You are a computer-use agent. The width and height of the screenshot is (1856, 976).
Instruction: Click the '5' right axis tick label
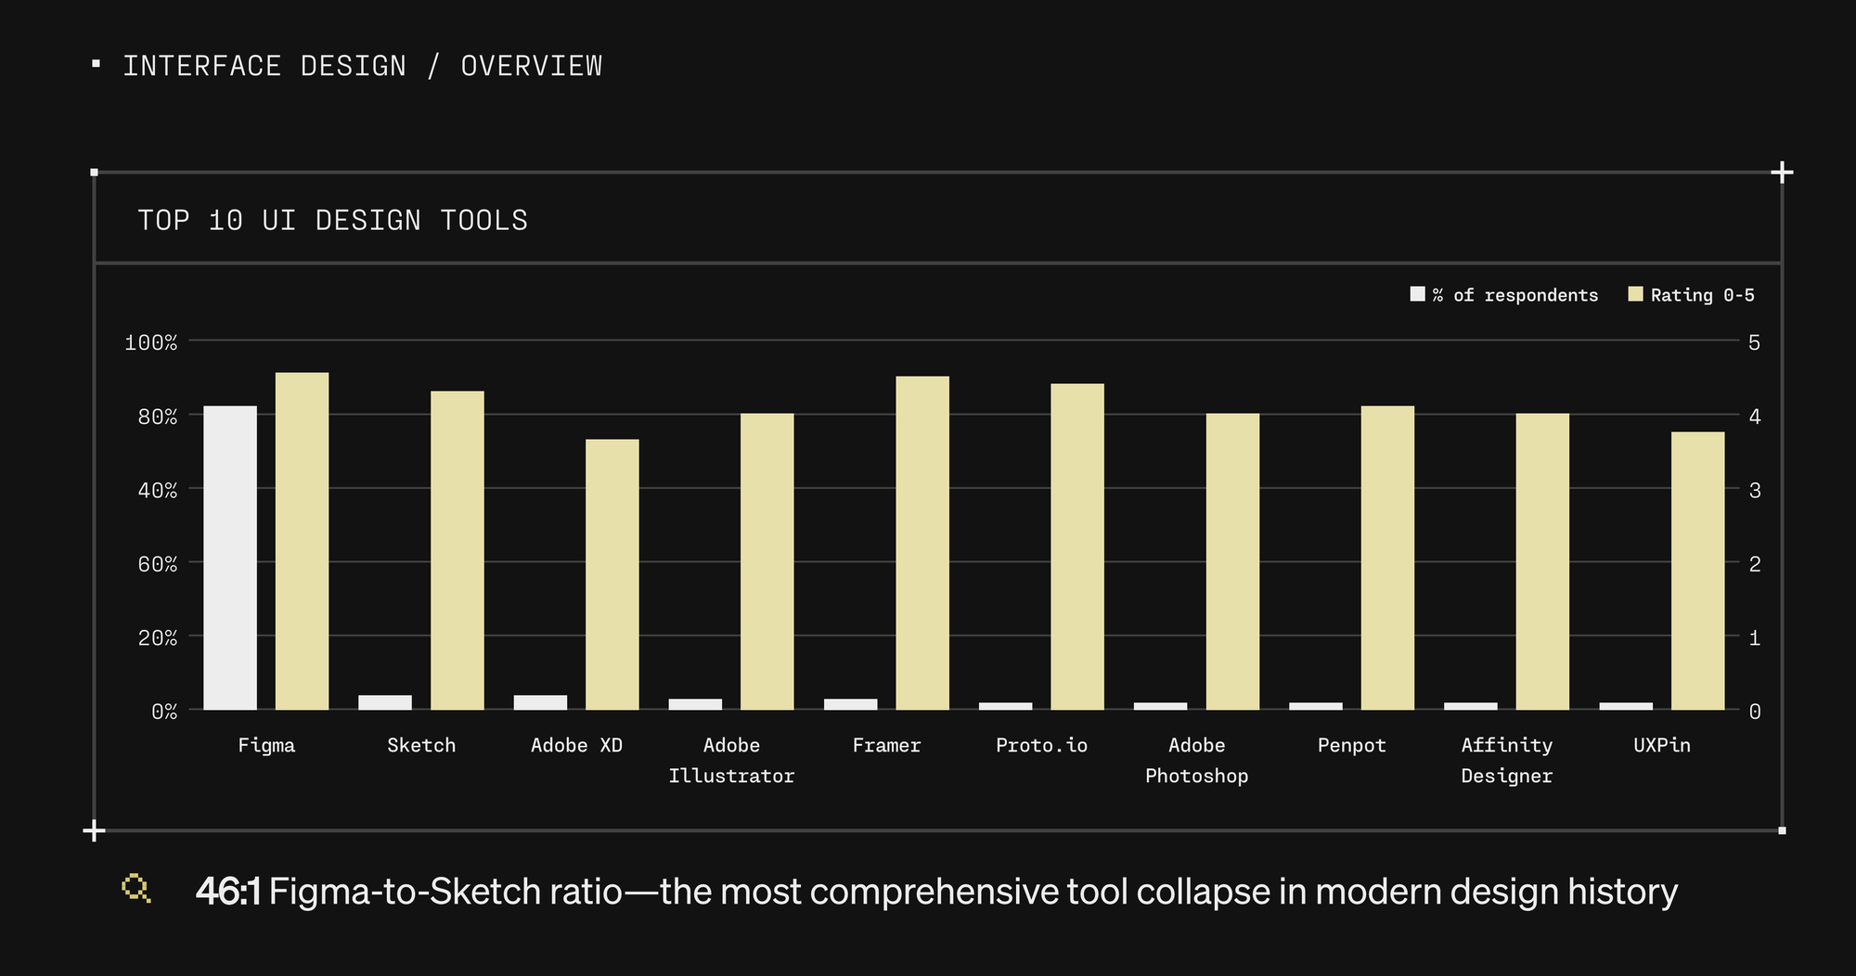1754,342
